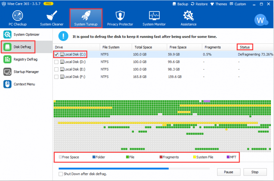Click the Restore circular arrow icon

[x=192, y=4]
